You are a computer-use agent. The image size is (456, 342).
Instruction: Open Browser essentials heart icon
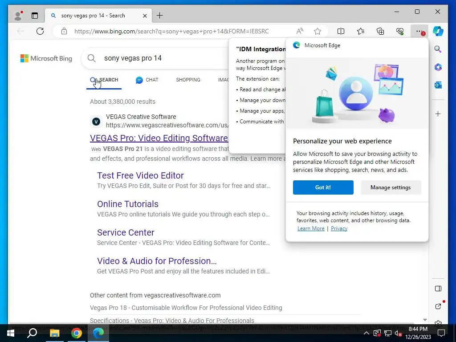pos(400,31)
